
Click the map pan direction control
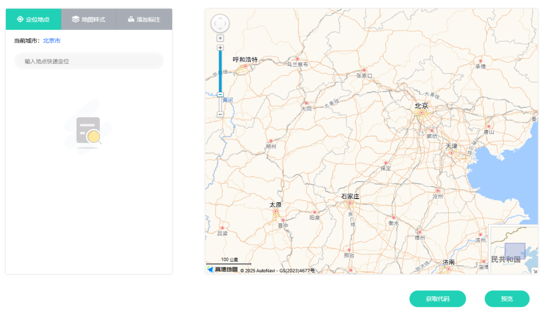pyautogui.click(x=220, y=23)
